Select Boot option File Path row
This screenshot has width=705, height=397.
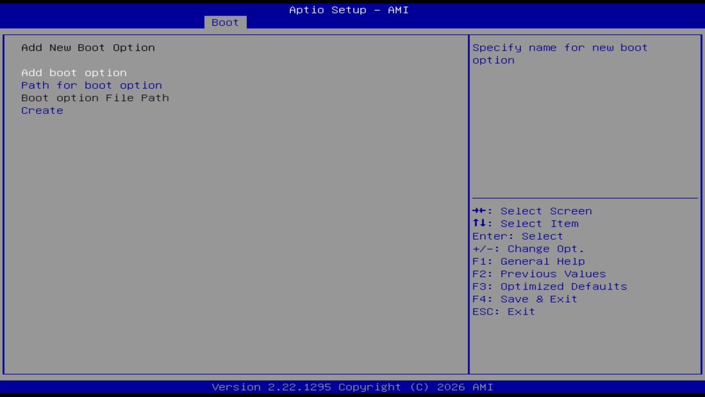(95, 98)
